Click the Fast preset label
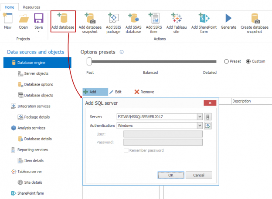 click(90, 73)
